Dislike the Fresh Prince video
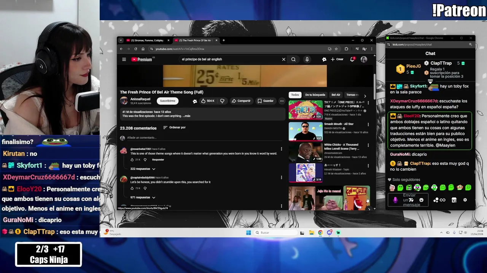487x273 pixels. (222, 101)
